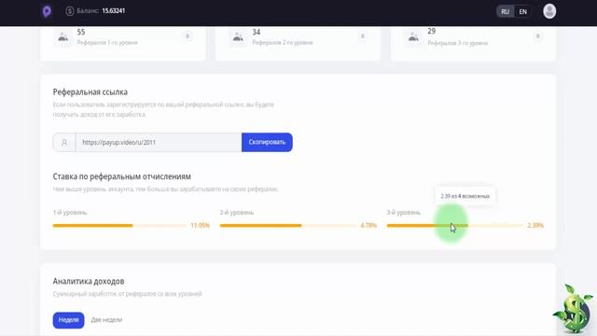Click the Реферальная ссылка heading
The width and height of the screenshot is (597, 336).
coord(90,91)
